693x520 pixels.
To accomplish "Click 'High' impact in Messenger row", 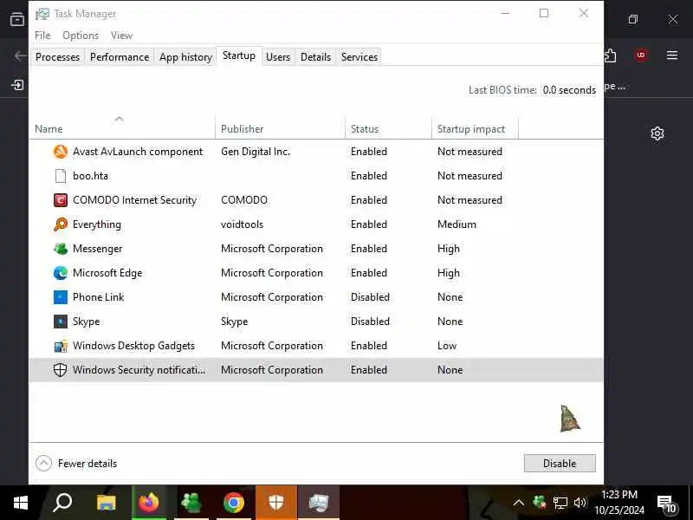I will point(449,249).
